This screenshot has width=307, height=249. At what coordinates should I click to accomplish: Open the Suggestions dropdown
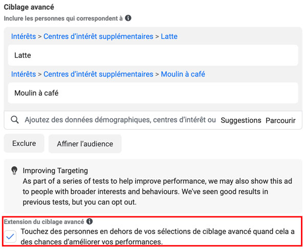click(x=241, y=120)
